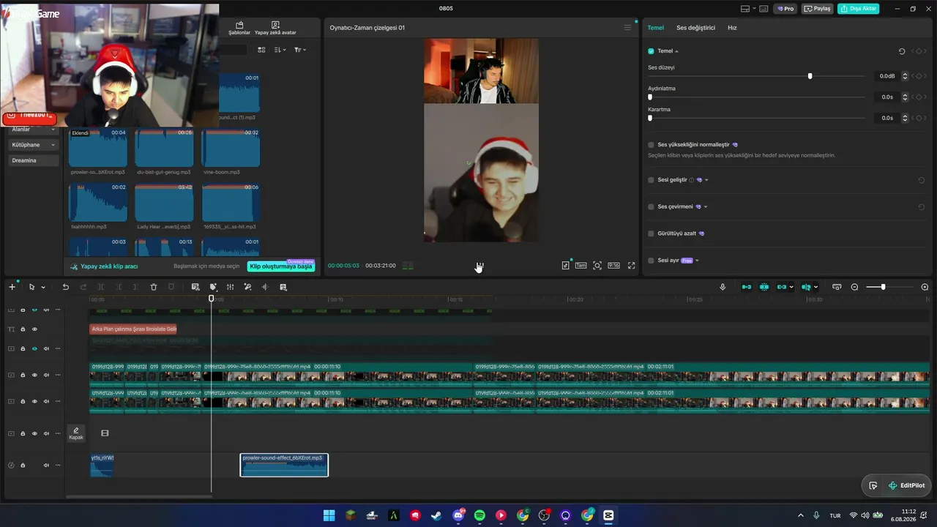
Task: Expand the Ses çevirmeni options arrow
Action: pos(706,207)
